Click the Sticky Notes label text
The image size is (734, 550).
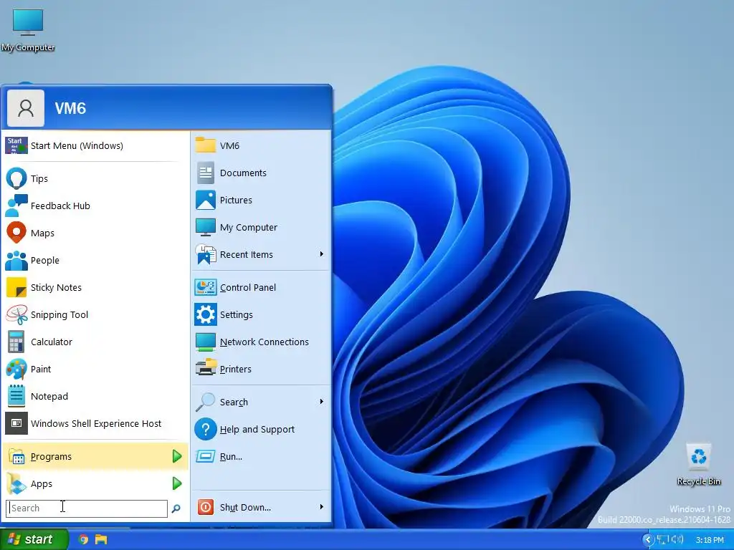pos(56,288)
